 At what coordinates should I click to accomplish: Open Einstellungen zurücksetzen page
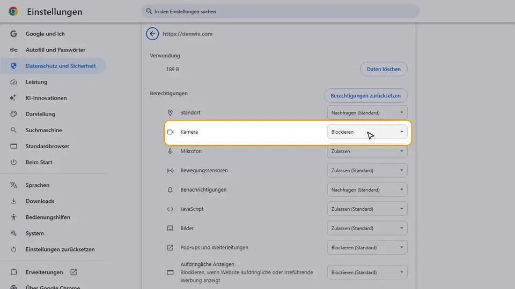click(60, 249)
